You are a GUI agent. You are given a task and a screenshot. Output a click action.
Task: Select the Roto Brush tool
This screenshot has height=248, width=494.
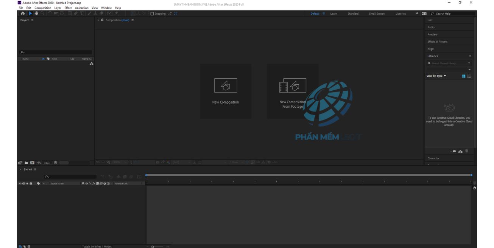(x=109, y=13)
